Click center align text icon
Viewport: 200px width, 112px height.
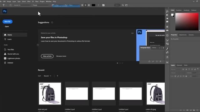86,5
